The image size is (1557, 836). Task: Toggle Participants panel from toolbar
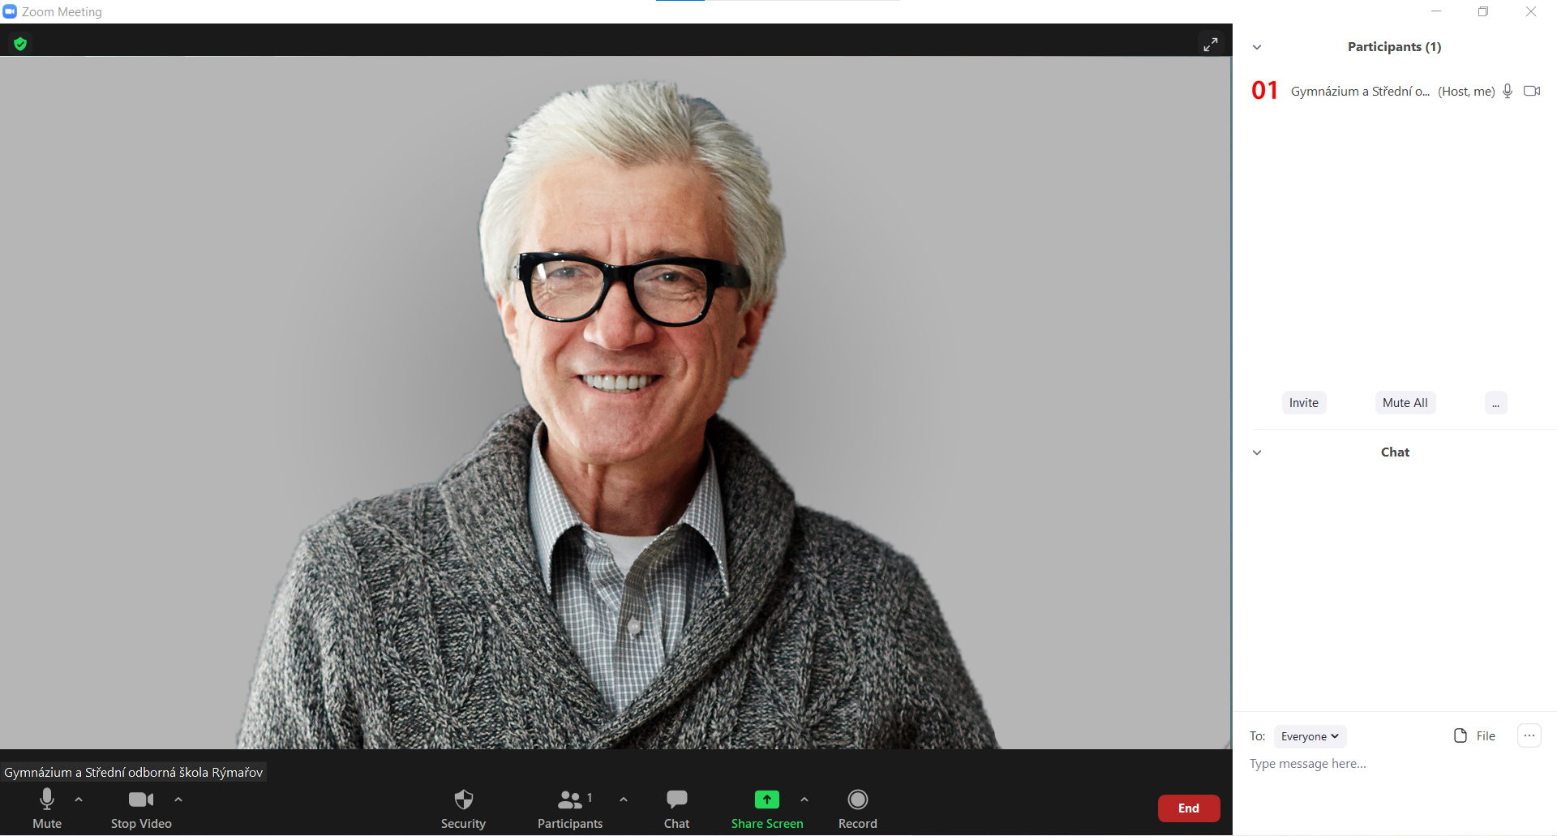pyautogui.click(x=570, y=808)
